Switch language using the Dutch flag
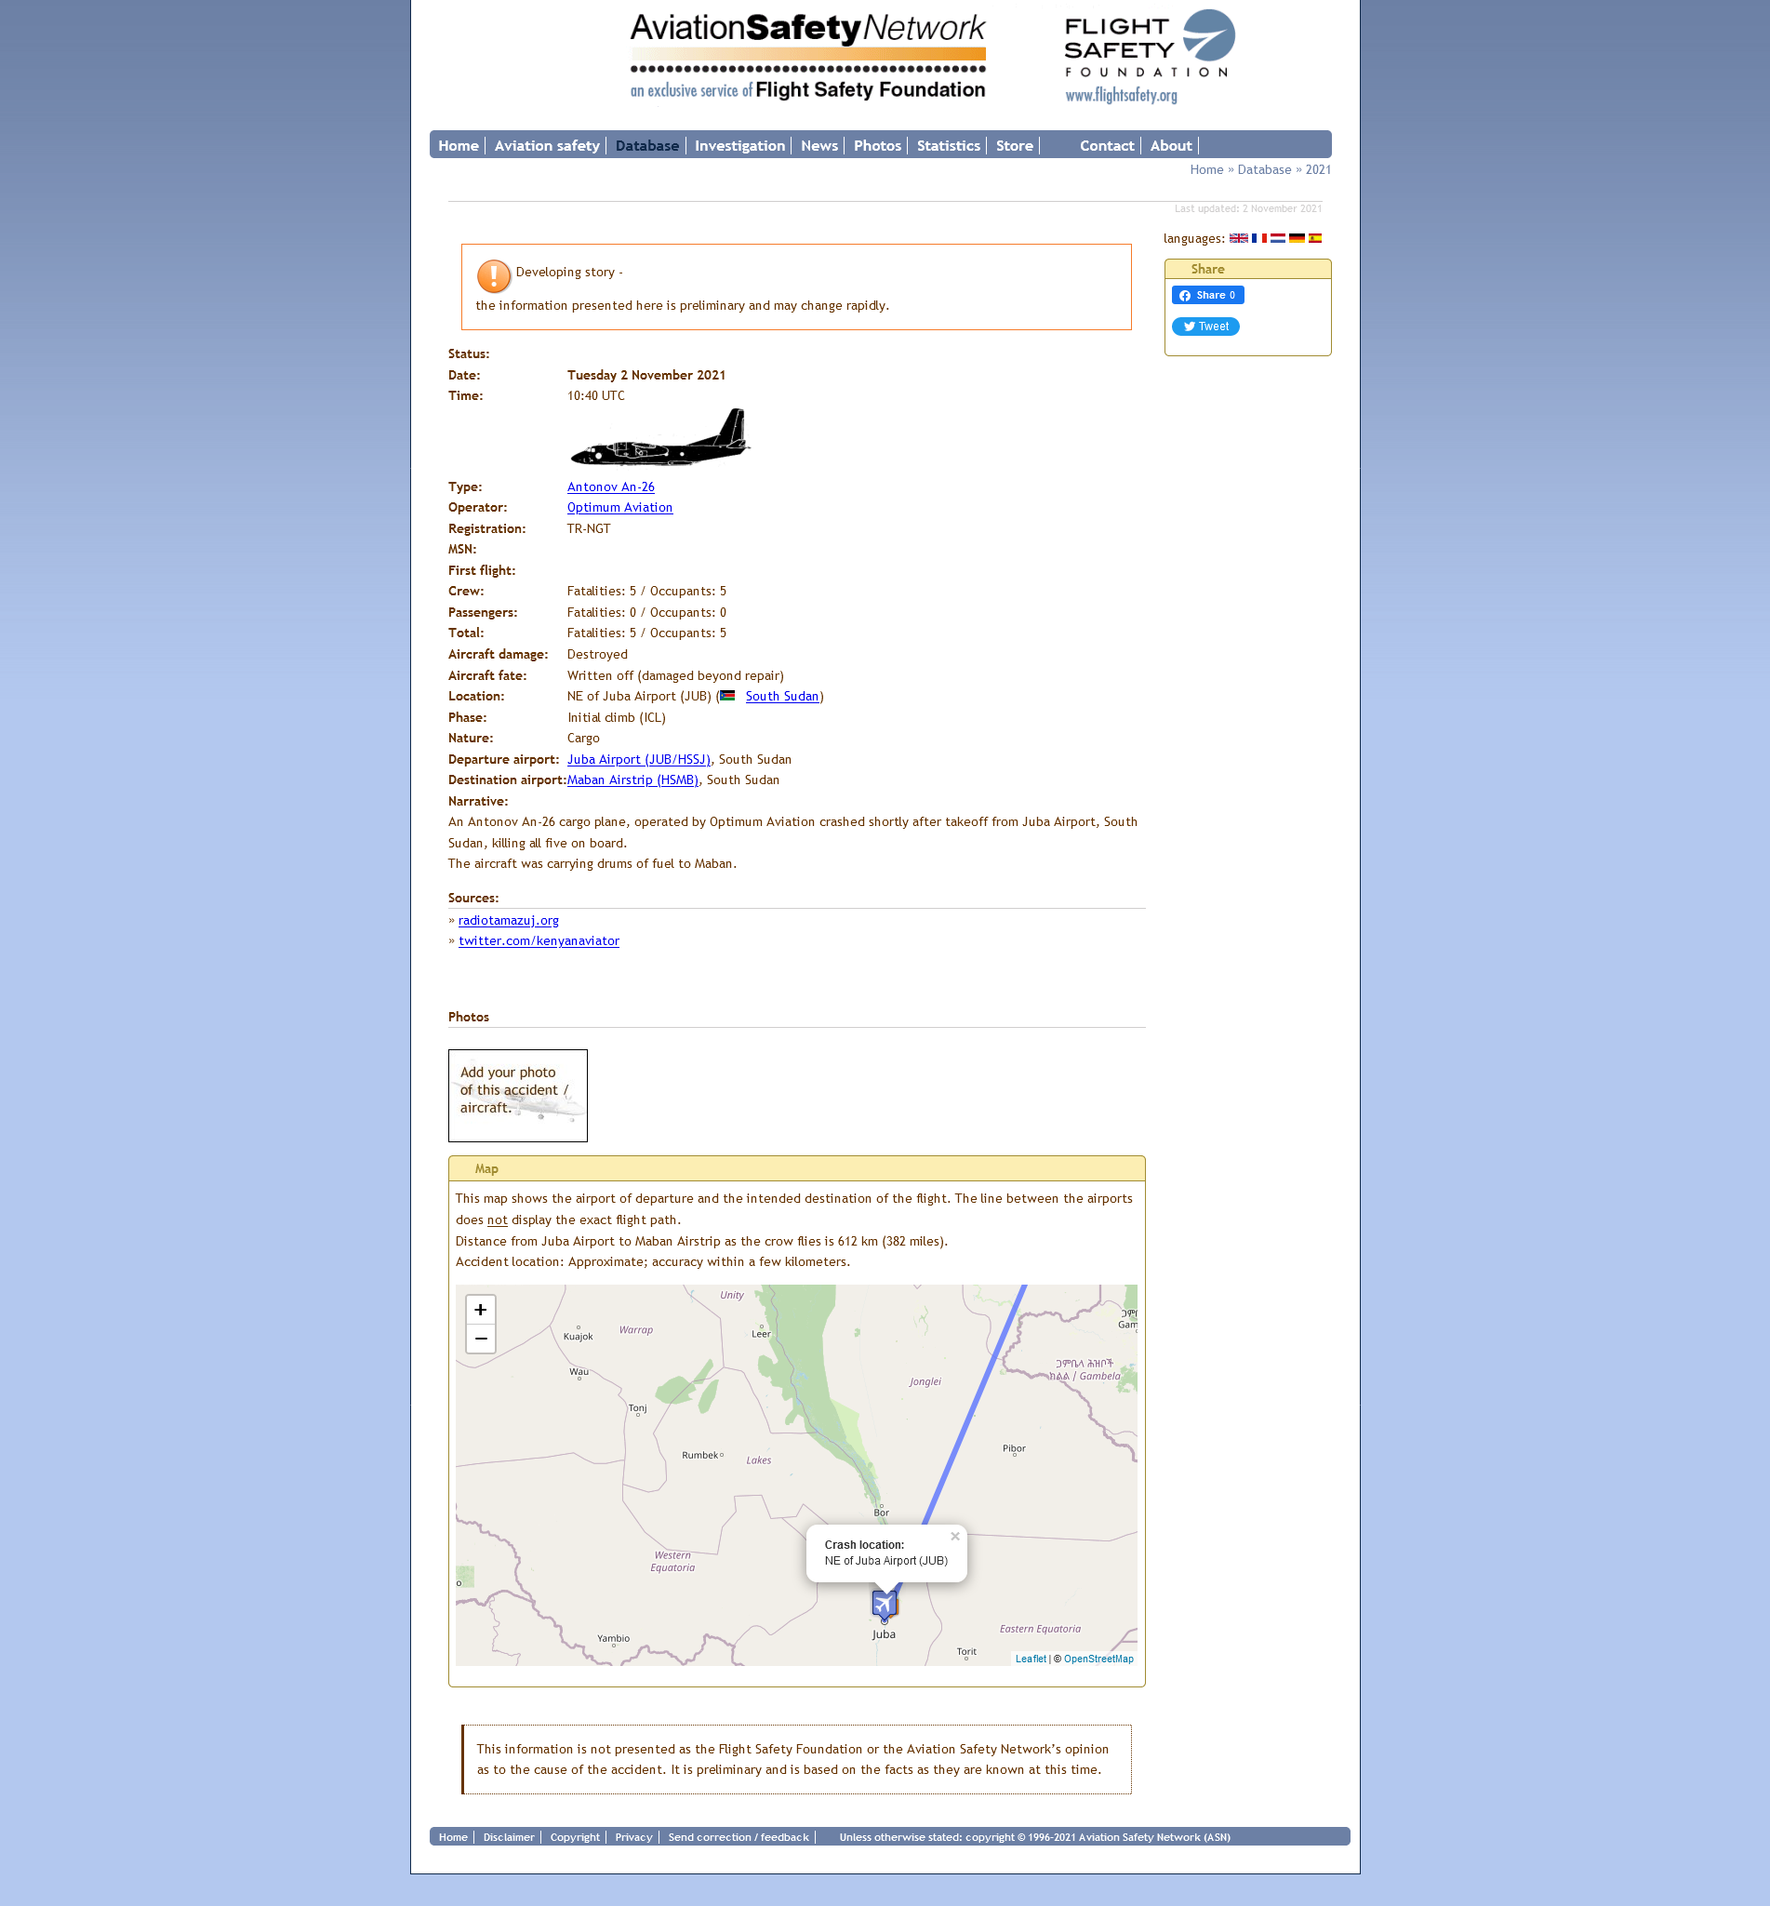1770x1906 pixels. click(1277, 238)
